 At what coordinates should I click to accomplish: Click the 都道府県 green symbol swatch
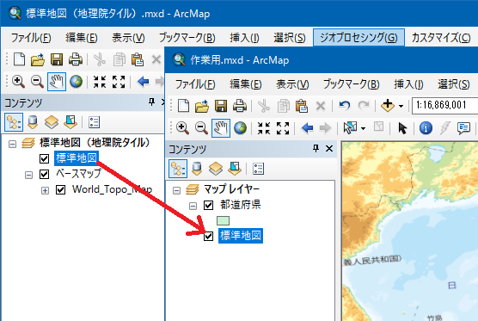pos(223,220)
